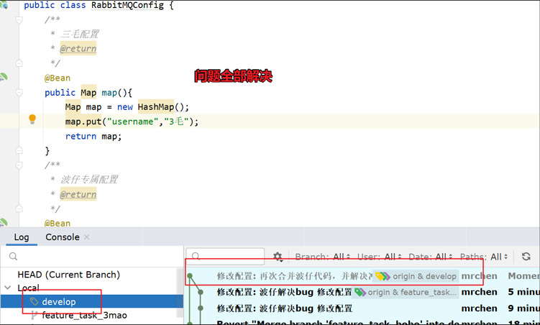
Task: Switch to the Log tab
Action: 22,237
